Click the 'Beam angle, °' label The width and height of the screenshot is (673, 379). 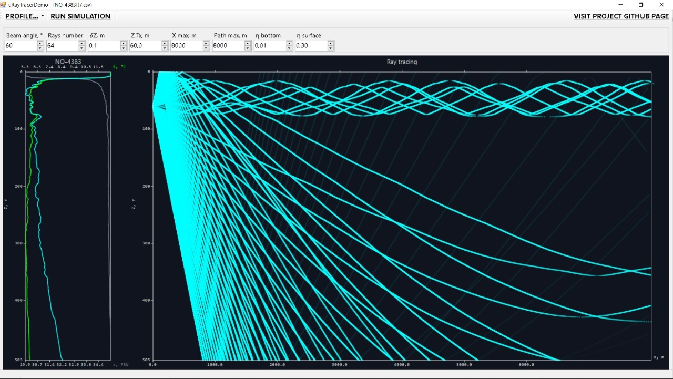point(24,35)
